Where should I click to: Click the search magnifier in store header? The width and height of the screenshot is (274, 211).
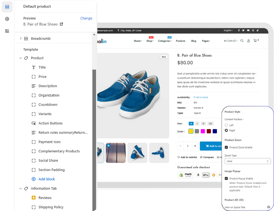pyautogui.click(x=242, y=41)
